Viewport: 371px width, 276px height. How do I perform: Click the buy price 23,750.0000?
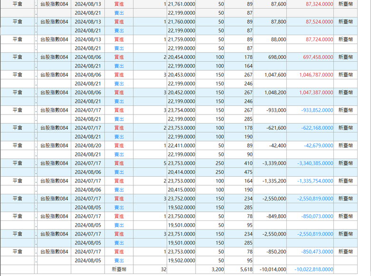click(182, 217)
